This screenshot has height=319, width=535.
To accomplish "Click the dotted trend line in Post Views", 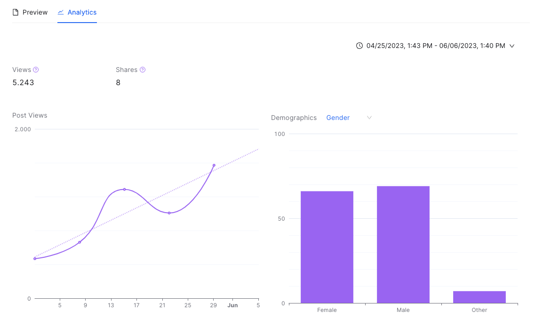I will [x=239, y=159].
